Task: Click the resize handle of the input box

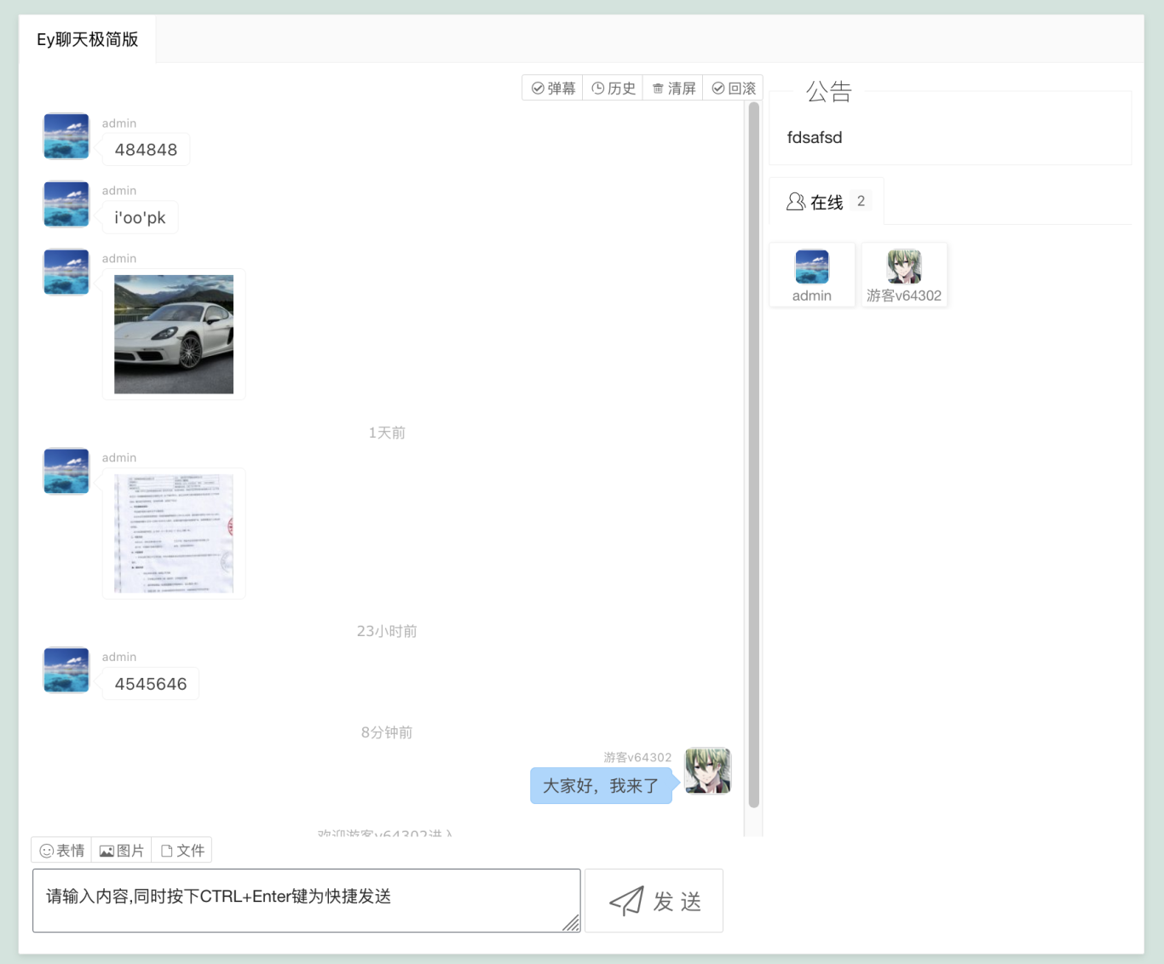Action: [x=572, y=924]
